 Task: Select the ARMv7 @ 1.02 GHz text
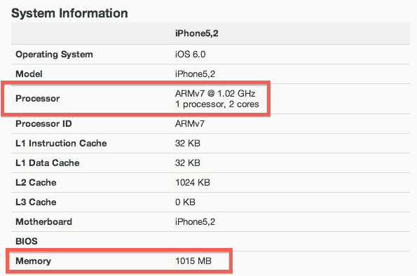(x=215, y=94)
